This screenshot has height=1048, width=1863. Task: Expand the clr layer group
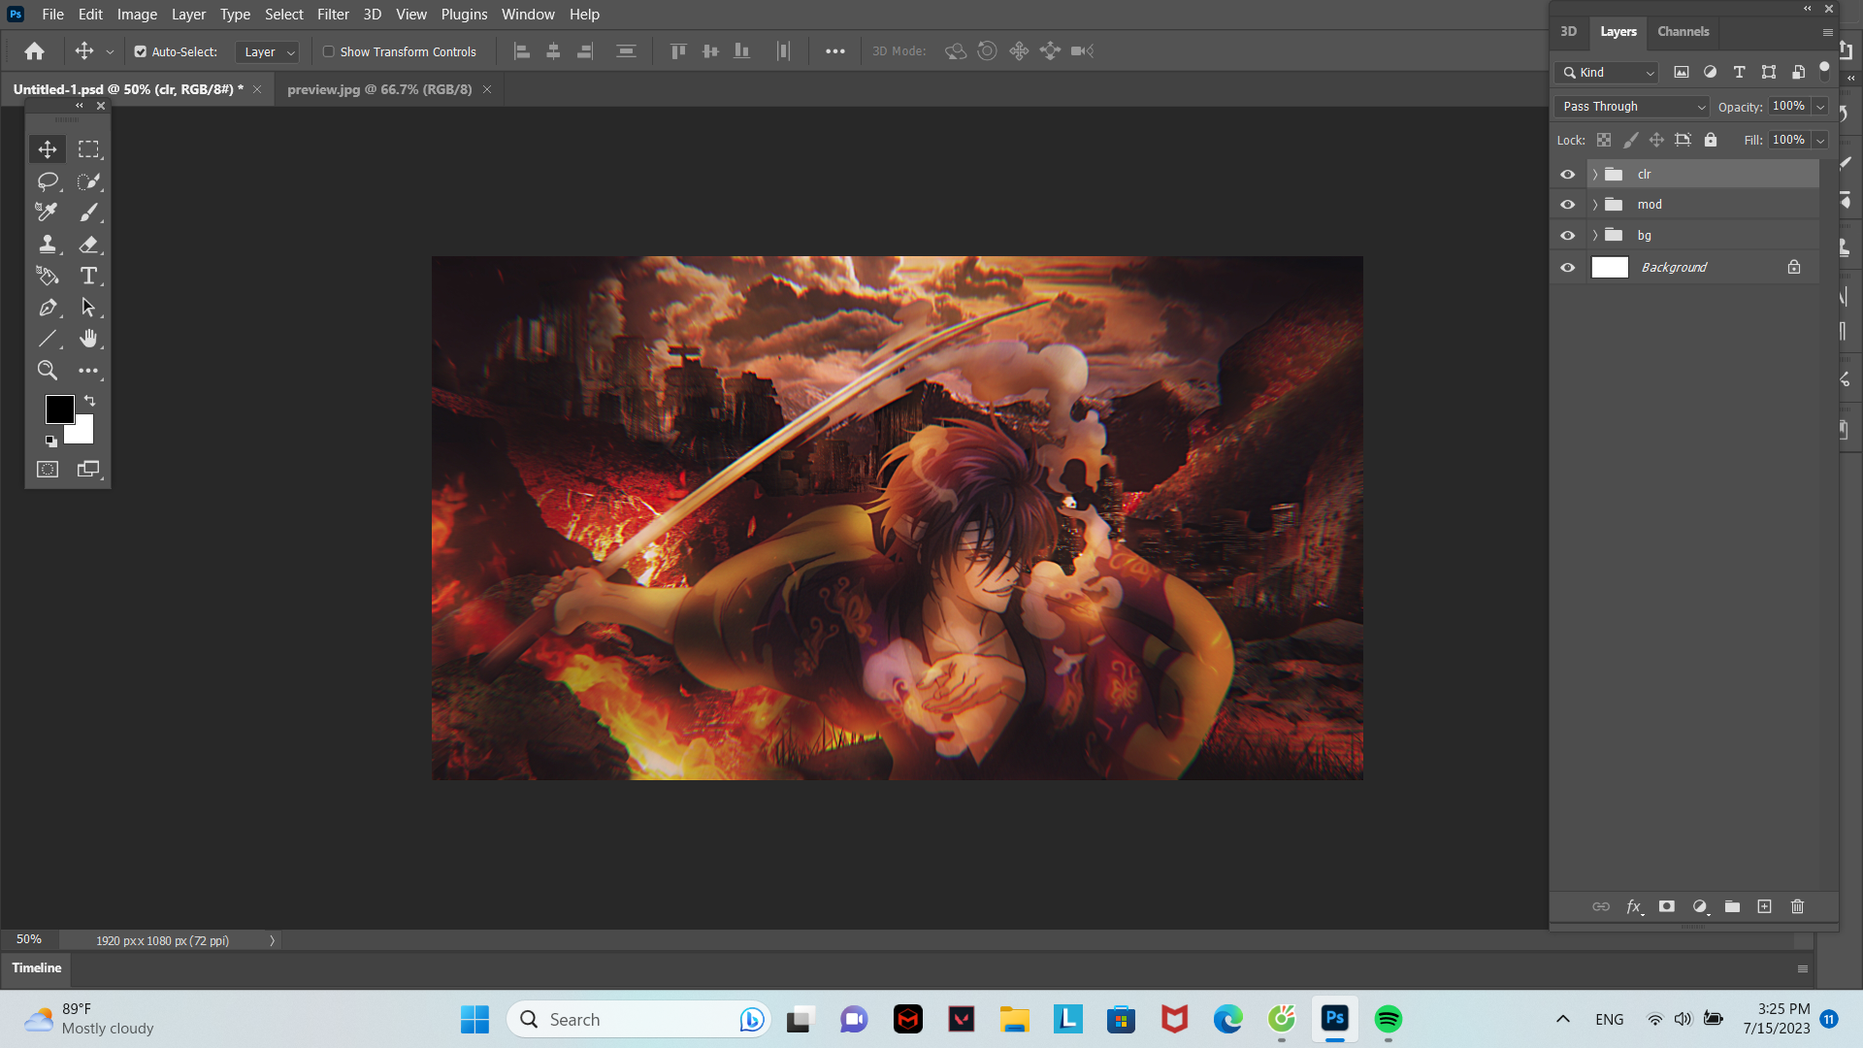click(1594, 175)
